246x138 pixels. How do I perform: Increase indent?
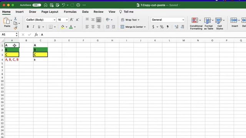pos(113,27)
